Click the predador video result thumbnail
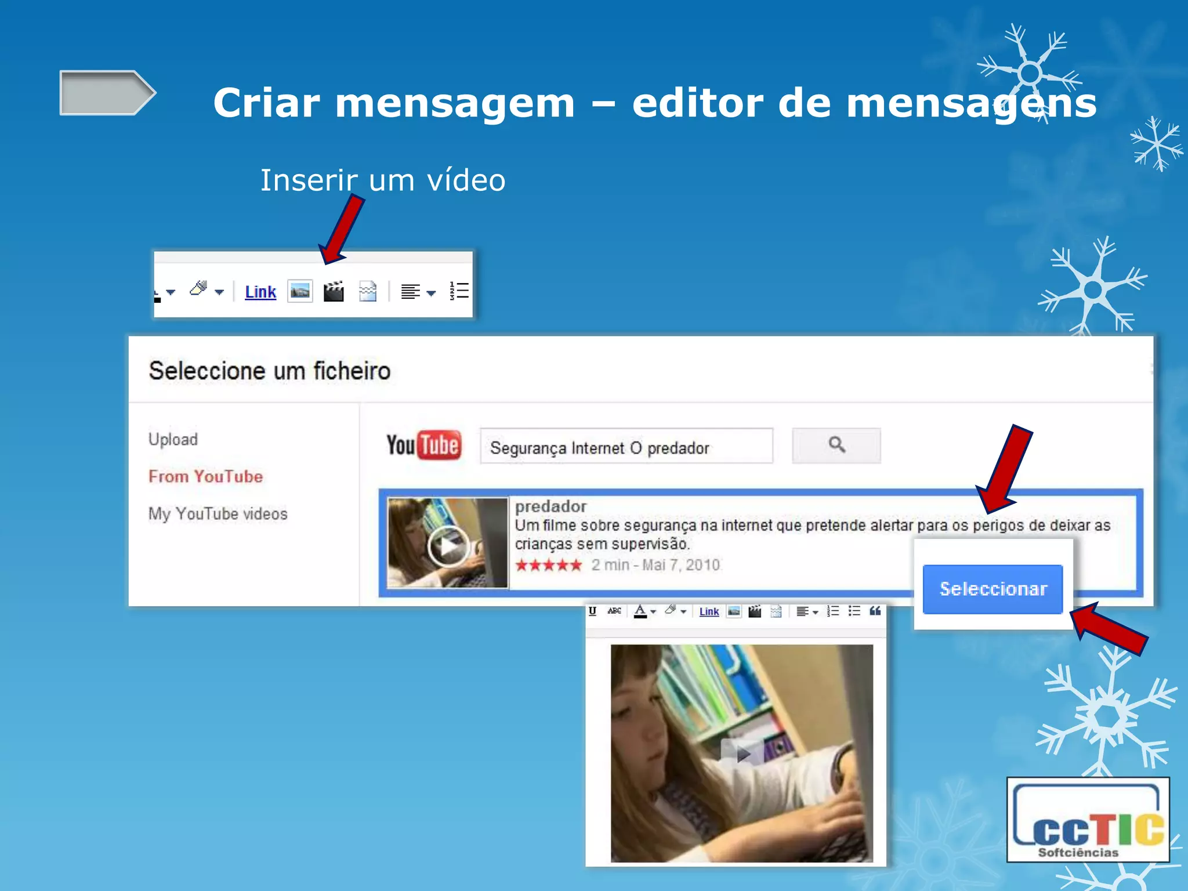 tap(448, 543)
